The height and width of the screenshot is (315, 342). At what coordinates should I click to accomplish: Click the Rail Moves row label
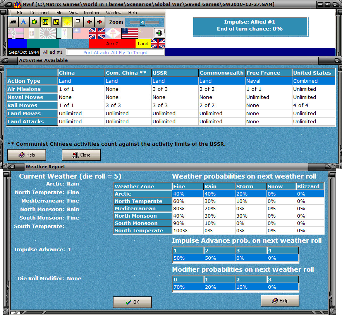[32, 106]
